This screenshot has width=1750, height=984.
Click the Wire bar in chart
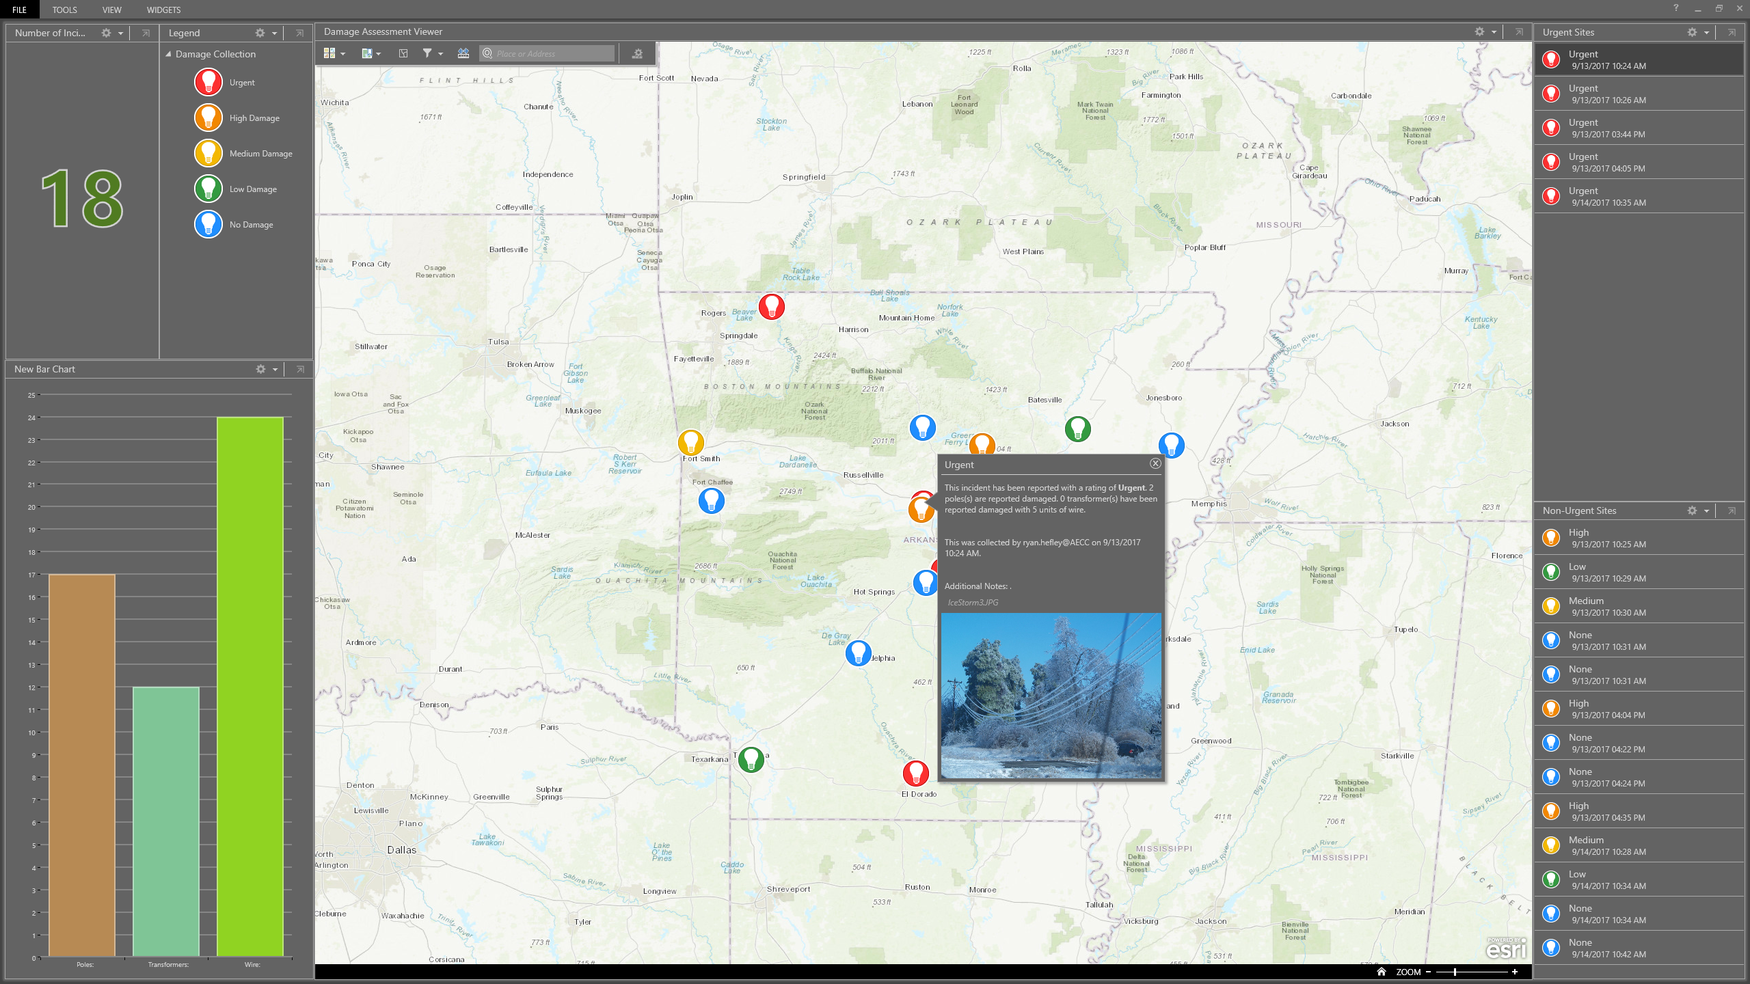(250, 687)
